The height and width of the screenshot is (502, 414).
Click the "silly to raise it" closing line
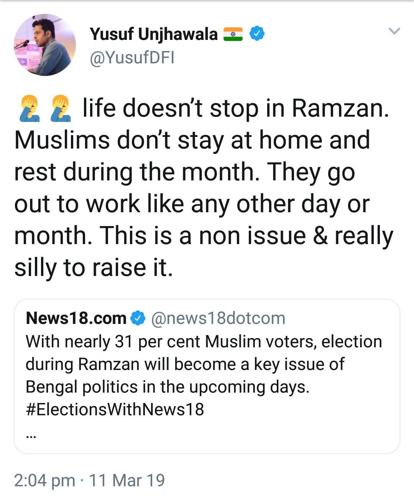point(94,268)
